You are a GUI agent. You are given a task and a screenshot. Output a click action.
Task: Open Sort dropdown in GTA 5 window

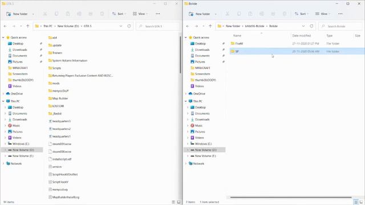(119, 14)
